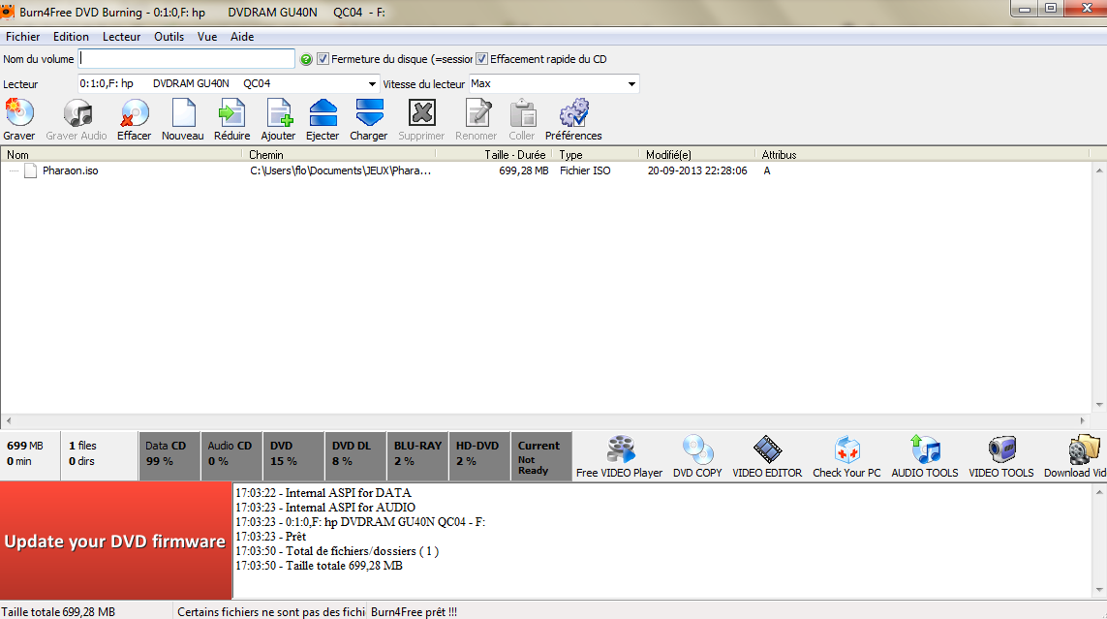Screen dimensions: 1107x619
Task: Click the Graver burn disc icon
Action: pos(19,113)
